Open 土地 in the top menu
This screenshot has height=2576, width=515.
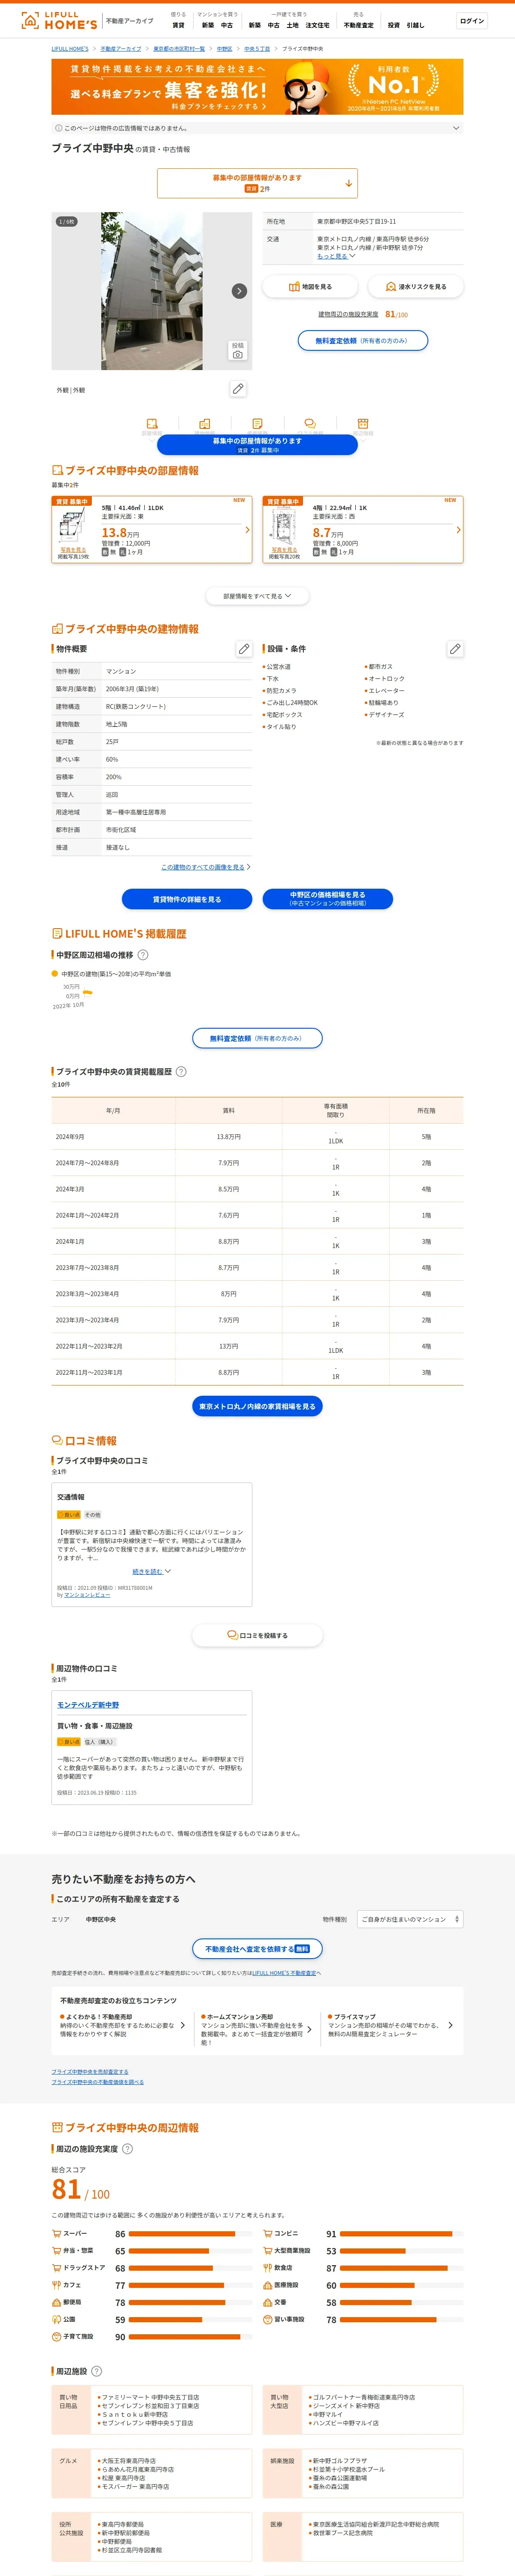(x=292, y=25)
